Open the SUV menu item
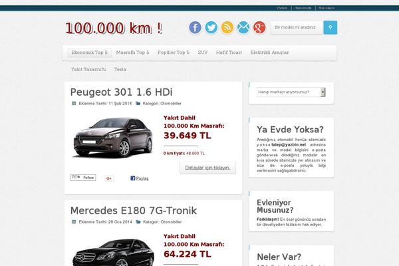Screen dimensions: 399x266 (203, 53)
